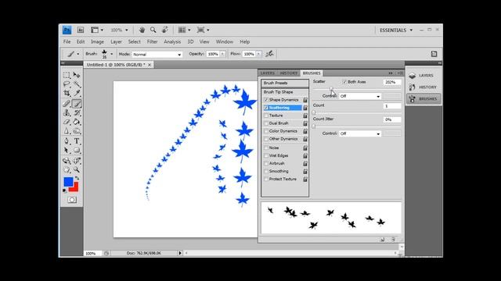Viewport: 501px width, 281px height.
Task: Click Hand tool in application bar
Action: 142,30
